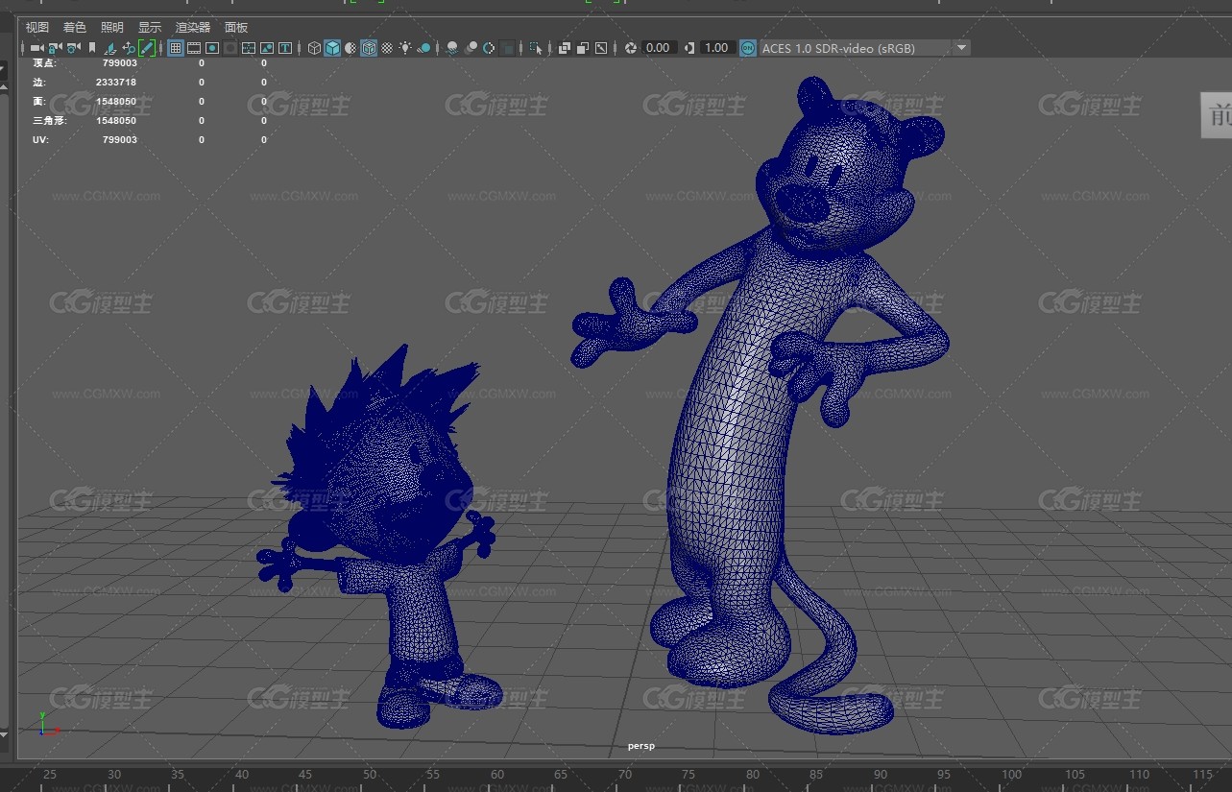Click the 边 count 2333718
This screenshot has height=792, width=1232.
coord(116,83)
